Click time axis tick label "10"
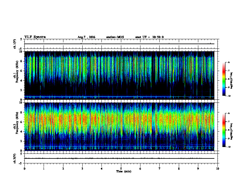The height and width of the screenshot is (189, 245). pos(217,169)
